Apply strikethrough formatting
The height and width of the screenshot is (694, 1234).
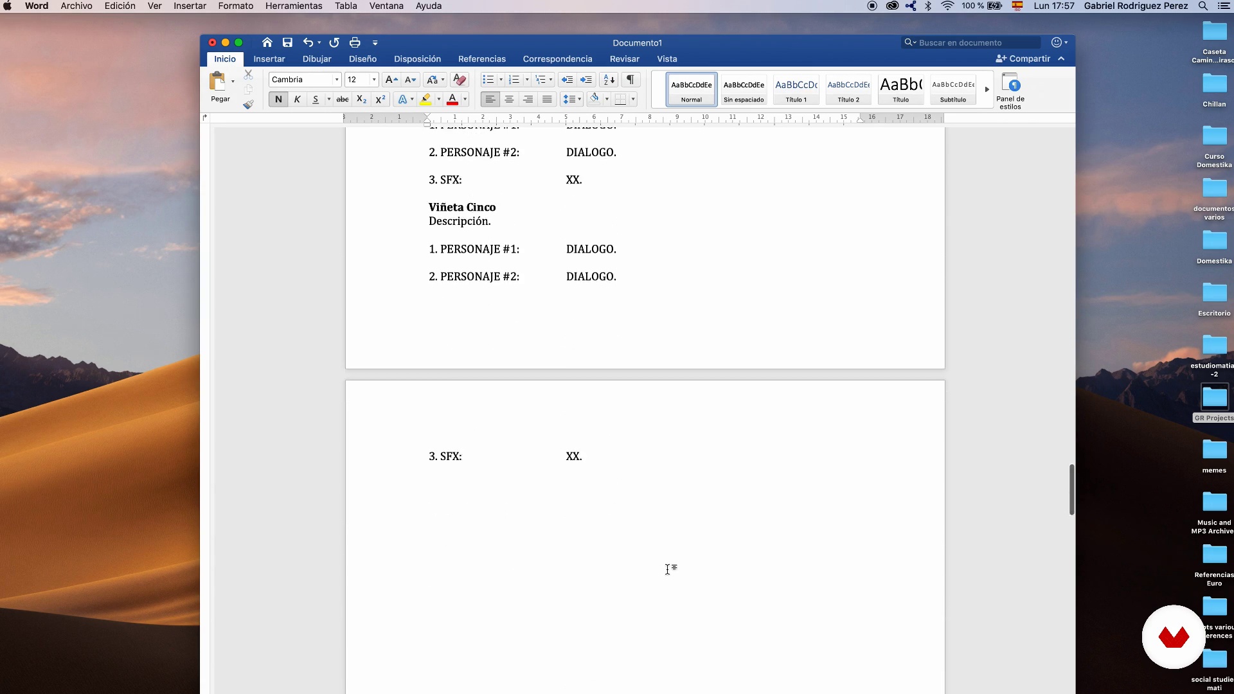click(343, 99)
